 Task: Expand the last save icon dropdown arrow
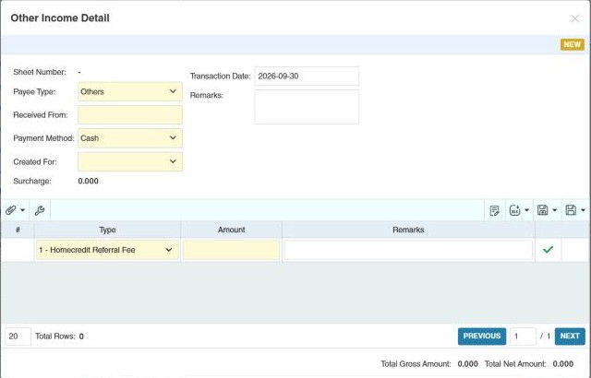583,210
